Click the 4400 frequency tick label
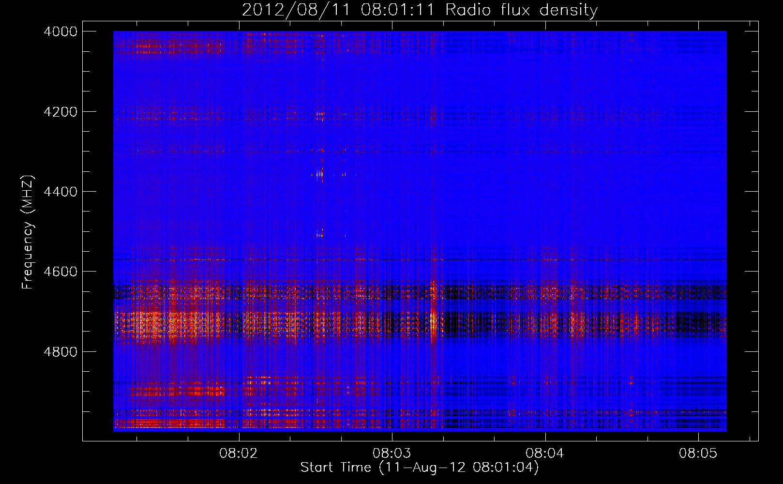 60,192
